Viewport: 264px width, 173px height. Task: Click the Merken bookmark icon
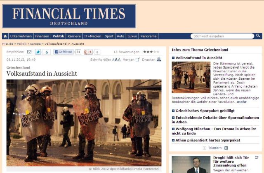pyautogui.click(x=138, y=60)
